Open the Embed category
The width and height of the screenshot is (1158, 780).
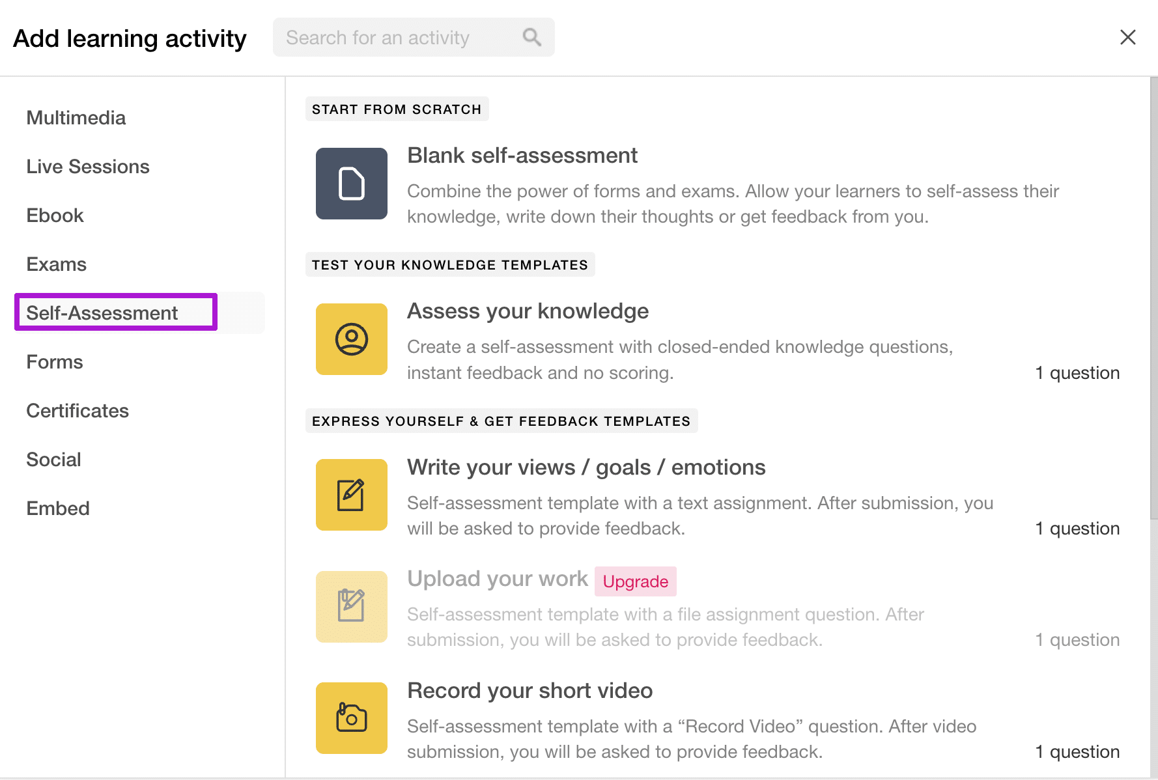(x=58, y=508)
